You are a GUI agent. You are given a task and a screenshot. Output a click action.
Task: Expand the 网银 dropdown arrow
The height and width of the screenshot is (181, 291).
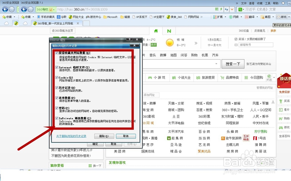[x=241, y=17]
